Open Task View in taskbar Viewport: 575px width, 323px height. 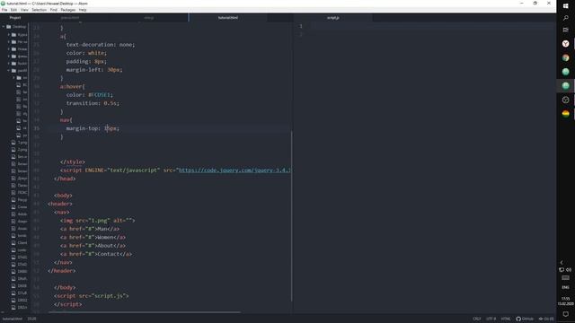point(565,30)
